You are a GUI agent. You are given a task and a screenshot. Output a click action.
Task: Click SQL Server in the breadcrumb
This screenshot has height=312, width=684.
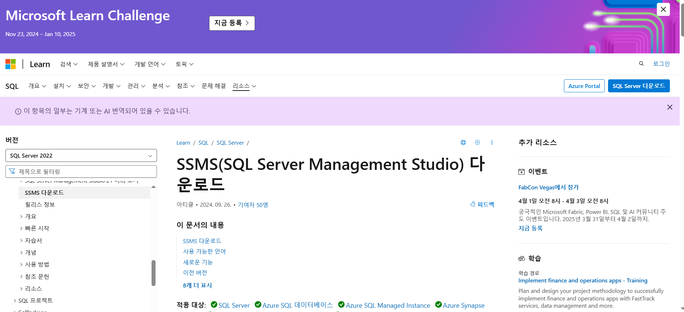(x=230, y=143)
